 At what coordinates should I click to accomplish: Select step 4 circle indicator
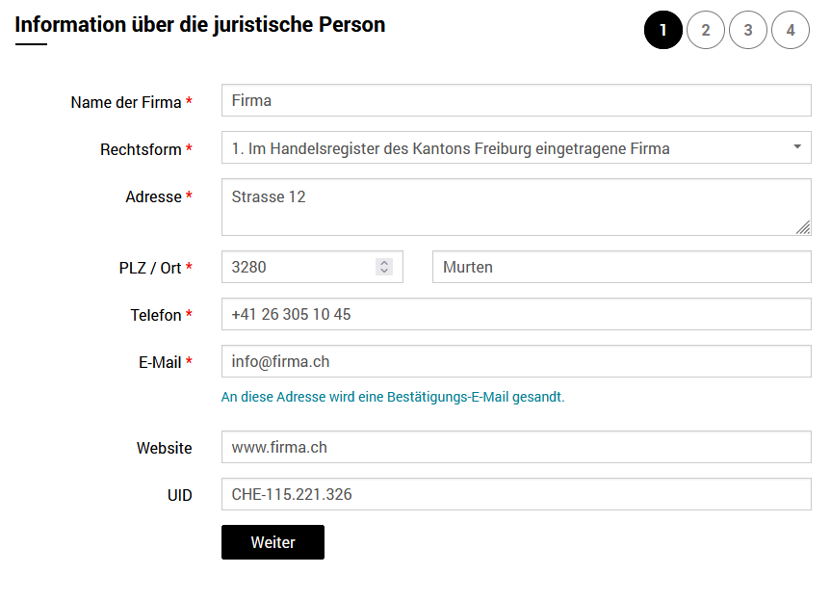[791, 31]
